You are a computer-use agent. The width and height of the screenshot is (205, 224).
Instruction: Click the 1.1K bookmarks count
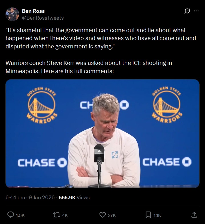157,215
